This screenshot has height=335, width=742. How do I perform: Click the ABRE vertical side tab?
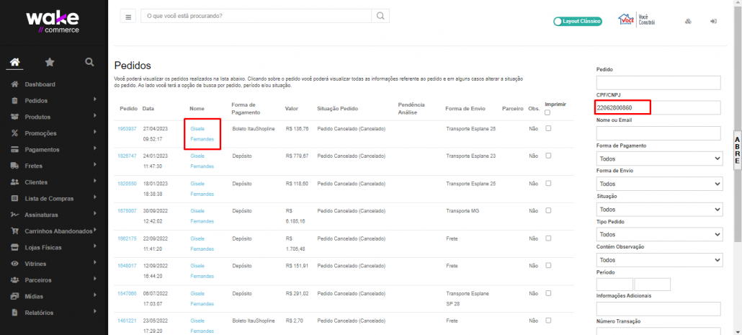click(737, 149)
